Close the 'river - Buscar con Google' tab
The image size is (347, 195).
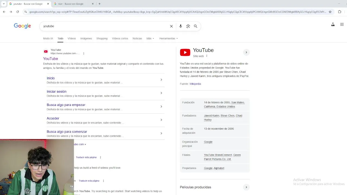(x=93, y=4)
